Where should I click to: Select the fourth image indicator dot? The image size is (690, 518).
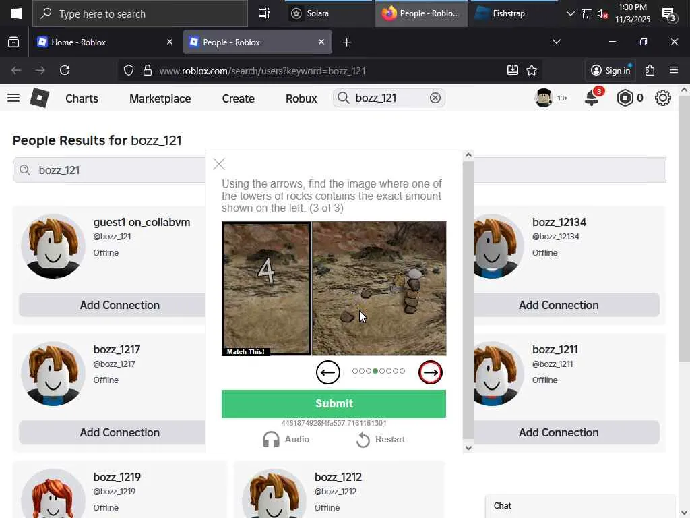pos(375,371)
